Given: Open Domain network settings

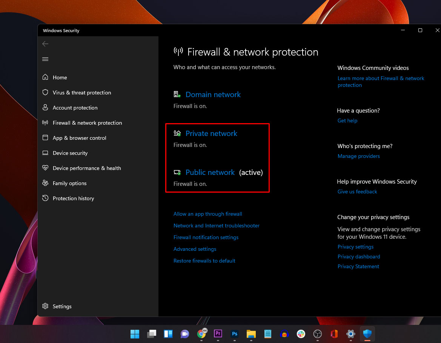Looking at the screenshot, I should [213, 94].
